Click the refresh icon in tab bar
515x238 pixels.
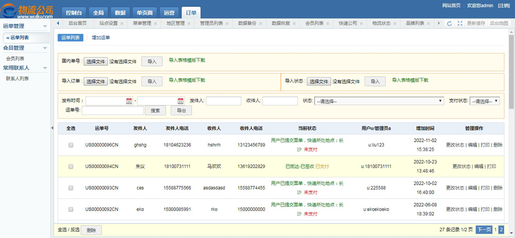(449, 24)
